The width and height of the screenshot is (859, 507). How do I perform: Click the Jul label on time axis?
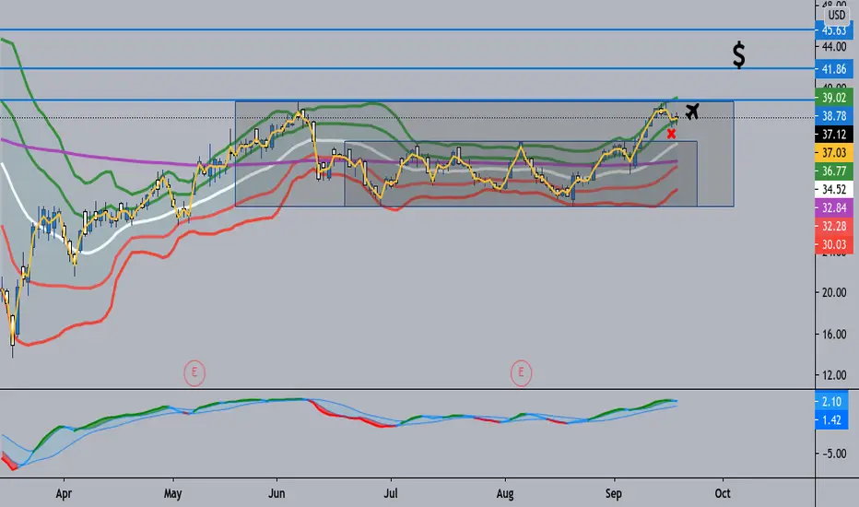tap(390, 493)
